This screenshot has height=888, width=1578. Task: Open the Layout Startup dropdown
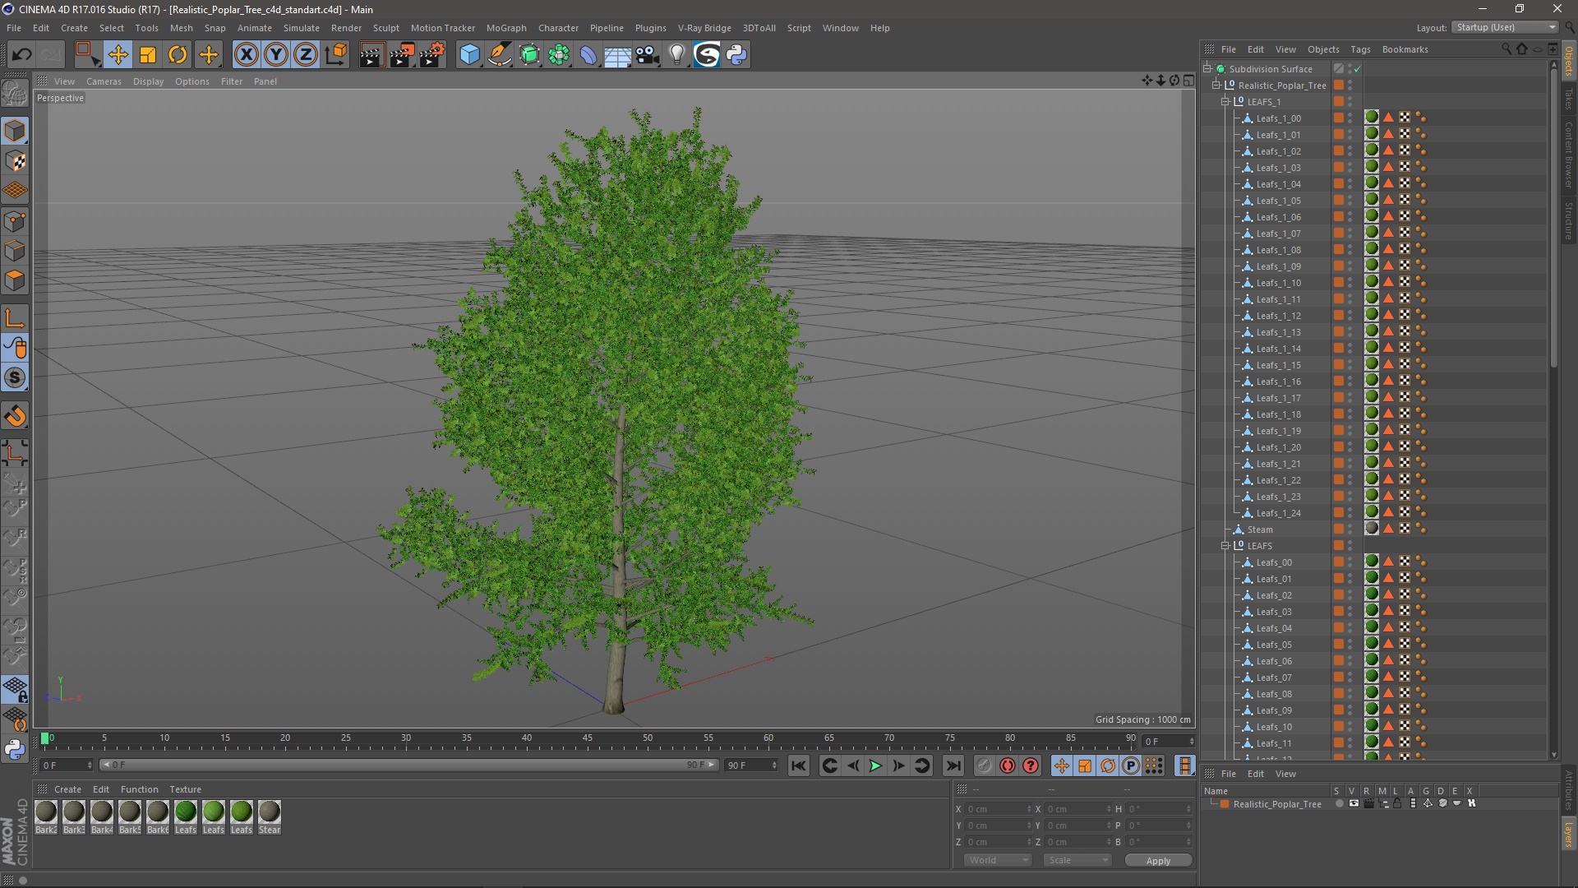click(1505, 27)
